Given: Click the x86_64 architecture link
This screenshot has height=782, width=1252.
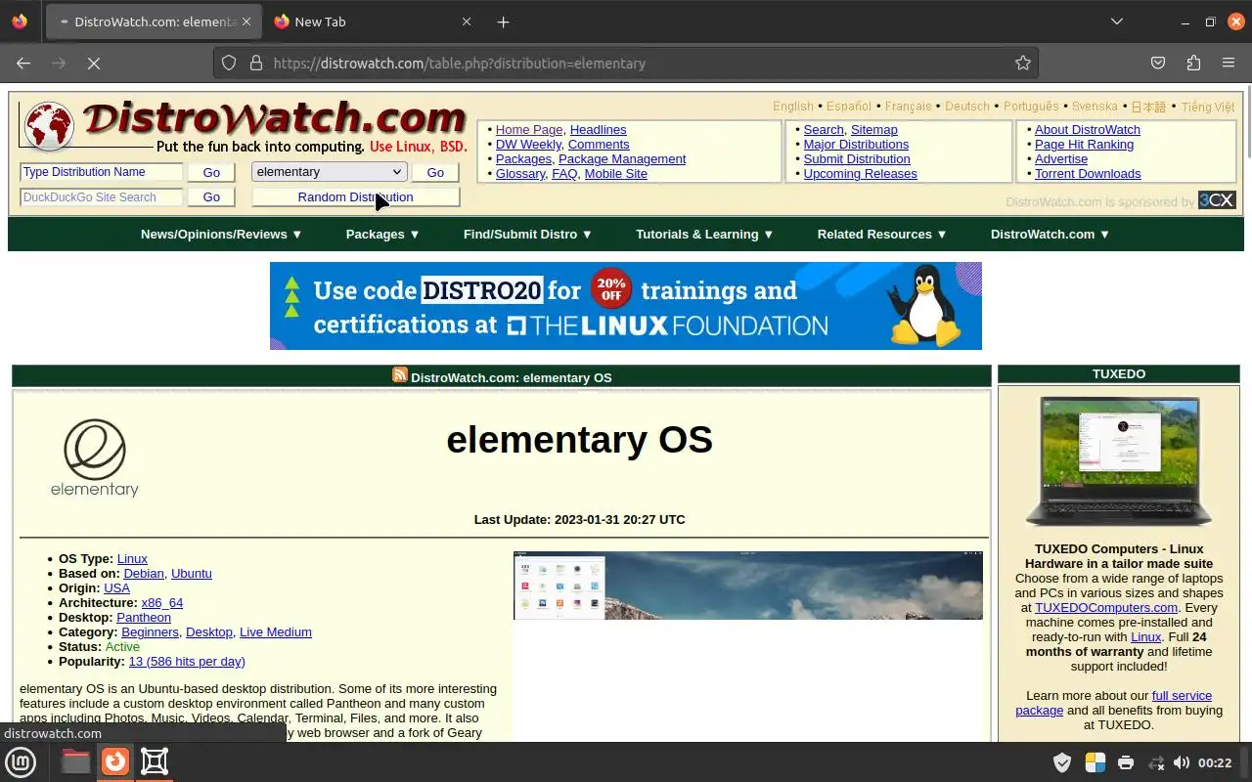Looking at the screenshot, I should 162,602.
